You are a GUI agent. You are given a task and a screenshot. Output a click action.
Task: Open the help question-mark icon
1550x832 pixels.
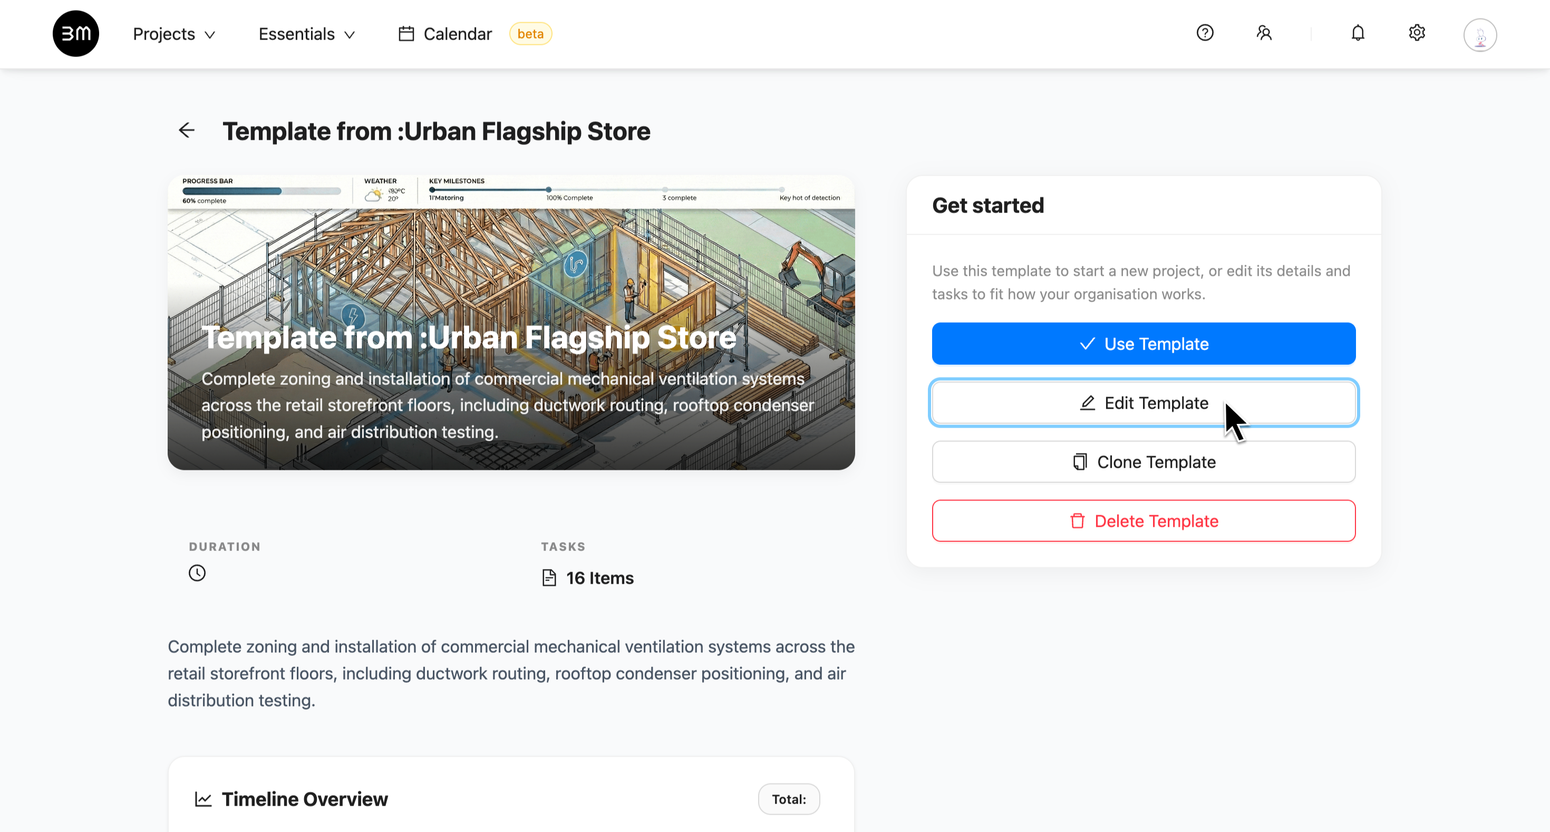[1205, 33]
